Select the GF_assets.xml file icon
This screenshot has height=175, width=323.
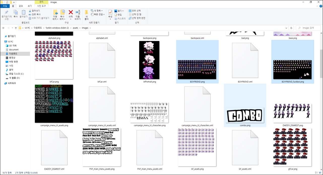245,148
